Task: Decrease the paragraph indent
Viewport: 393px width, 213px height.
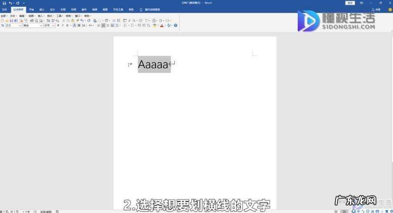Action: pos(139,25)
